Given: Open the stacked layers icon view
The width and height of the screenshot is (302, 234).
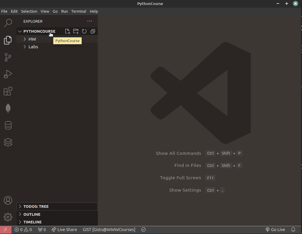Looking at the screenshot, I should 8,142.
